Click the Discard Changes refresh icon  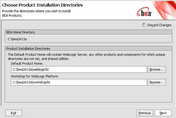pos(144,25)
